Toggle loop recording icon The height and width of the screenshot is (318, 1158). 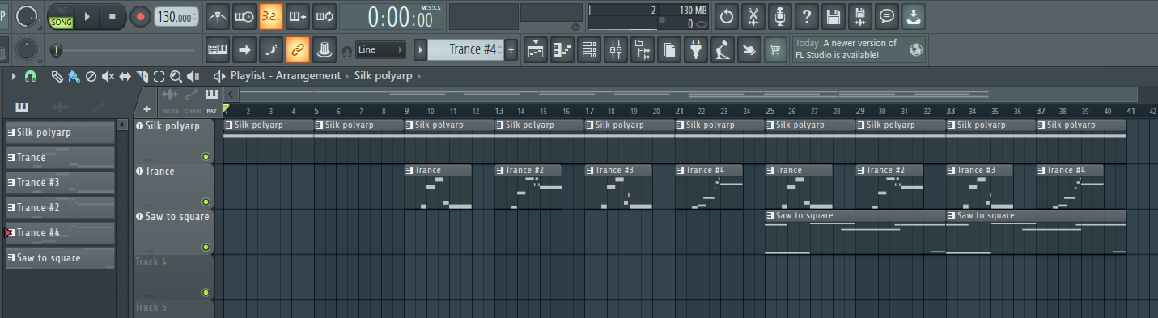pyautogui.click(x=324, y=15)
